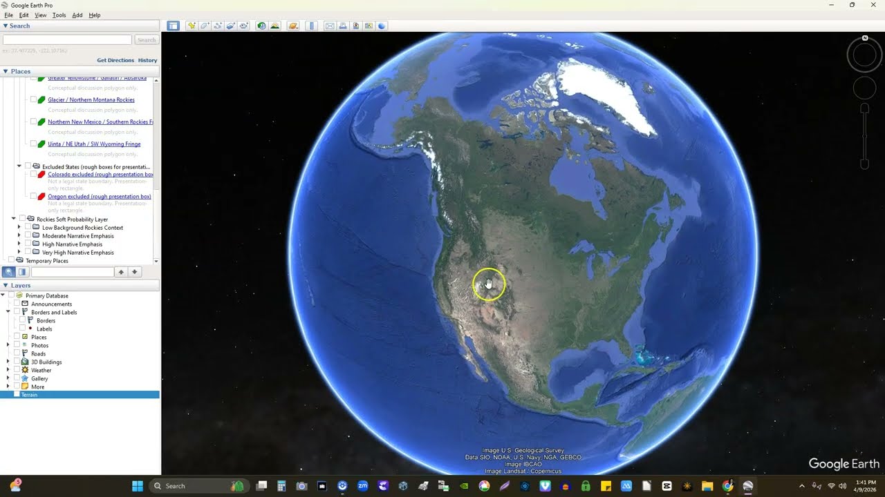Open File Explorer folder in taskbar
The image size is (885, 497).
tap(707, 486)
